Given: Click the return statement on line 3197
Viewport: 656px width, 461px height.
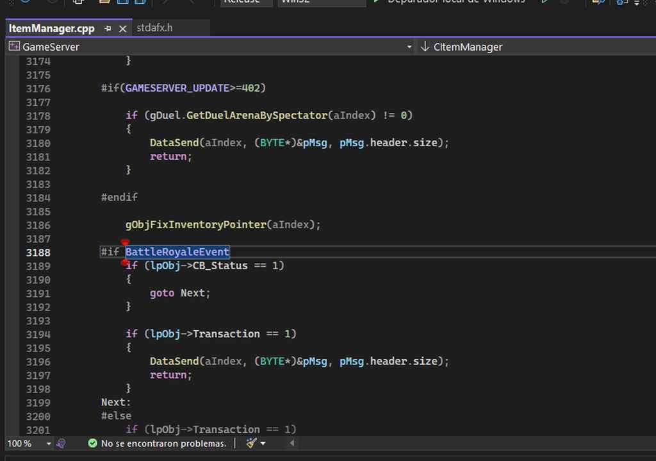Looking at the screenshot, I should coord(170,375).
